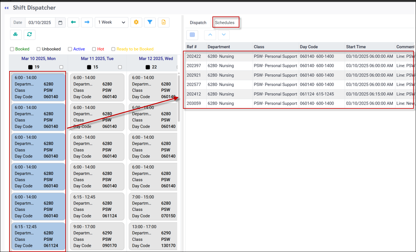Switch to the Schedules tab
Screen dimensions: 416x252
[x=225, y=23]
